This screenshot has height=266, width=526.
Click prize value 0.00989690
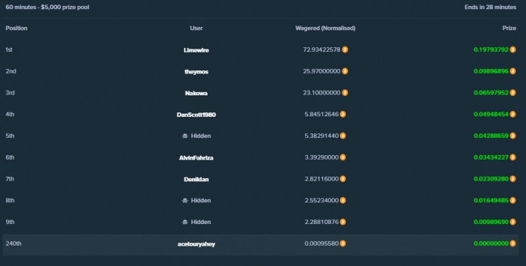(x=491, y=222)
